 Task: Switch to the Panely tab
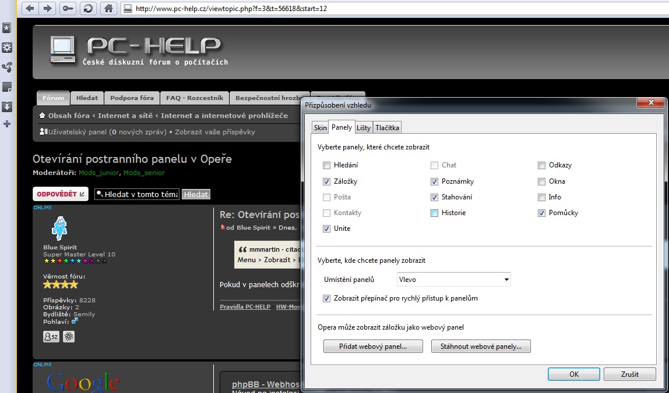point(341,127)
